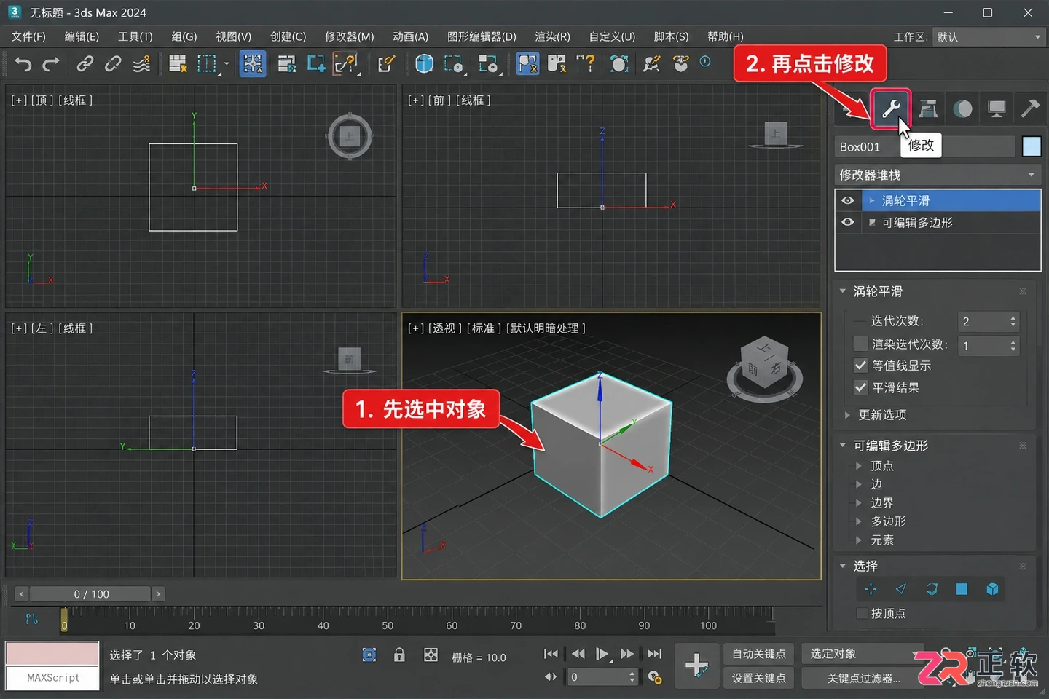This screenshot has width=1049, height=699.
Task: Click the Play animation button
Action: [602, 655]
